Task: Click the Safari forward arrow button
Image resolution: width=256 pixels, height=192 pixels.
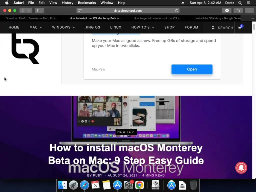Action: point(29,10)
